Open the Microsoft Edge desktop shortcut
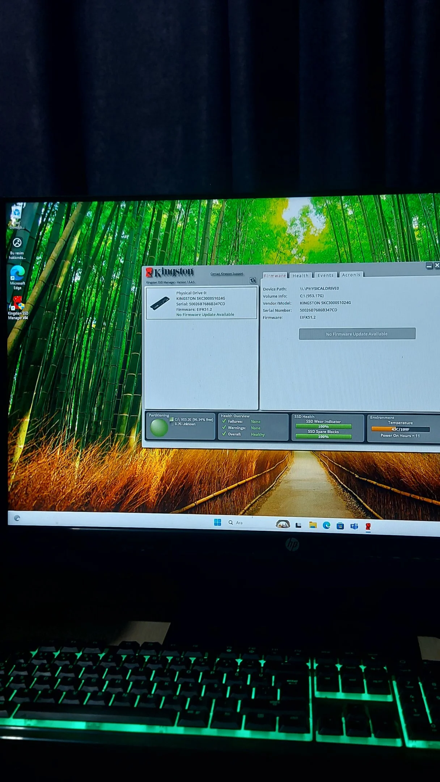440x782 pixels. (17, 277)
